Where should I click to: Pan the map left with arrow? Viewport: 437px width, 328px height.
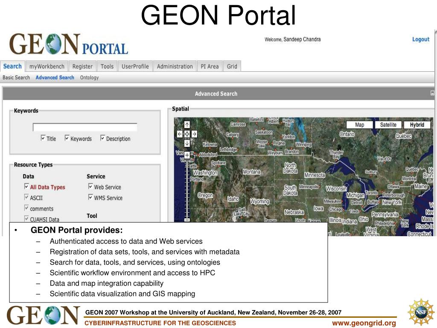click(x=180, y=134)
